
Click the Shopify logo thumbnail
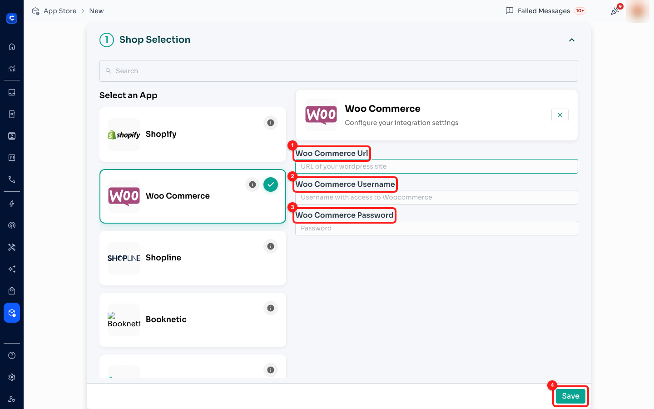tap(124, 135)
